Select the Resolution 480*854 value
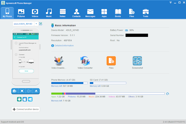This screenshot has height=124, width=186. tap(68, 40)
